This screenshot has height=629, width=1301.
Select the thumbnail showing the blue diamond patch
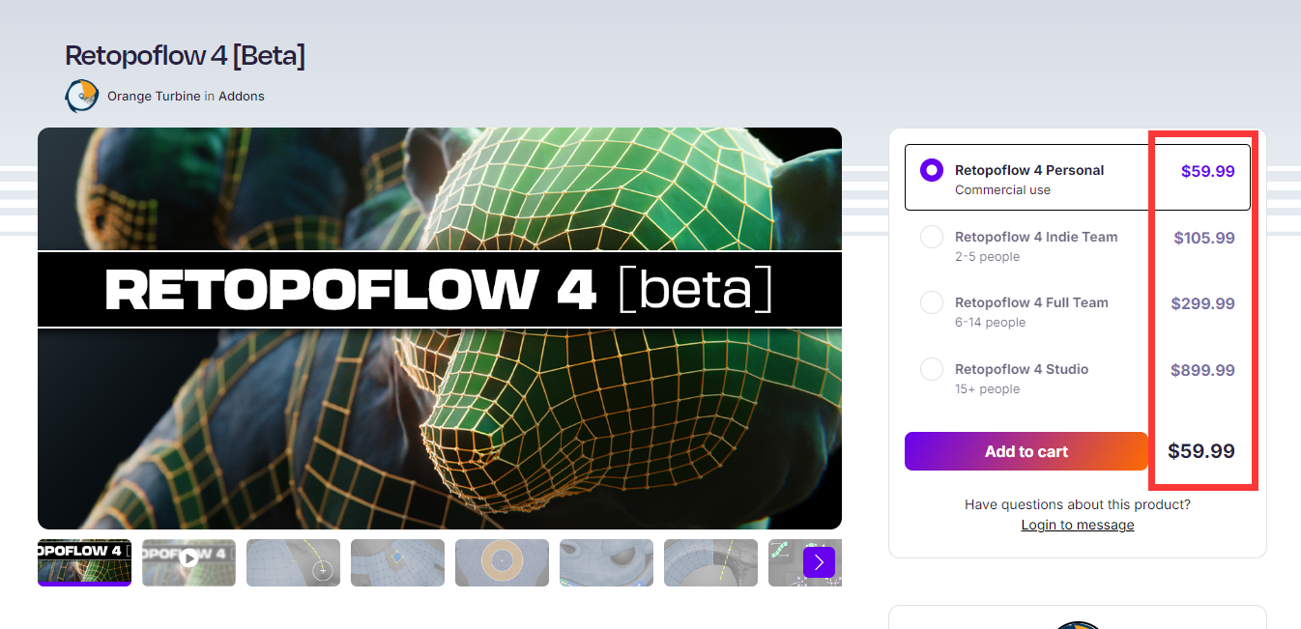pyautogui.click(x=397, y=562)
